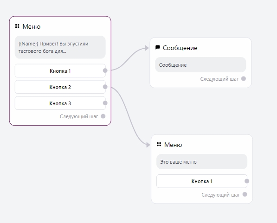277x223 pixels.
Task: Click the connector dot next to Кнопка 2
Action: (x=105, y=87)
